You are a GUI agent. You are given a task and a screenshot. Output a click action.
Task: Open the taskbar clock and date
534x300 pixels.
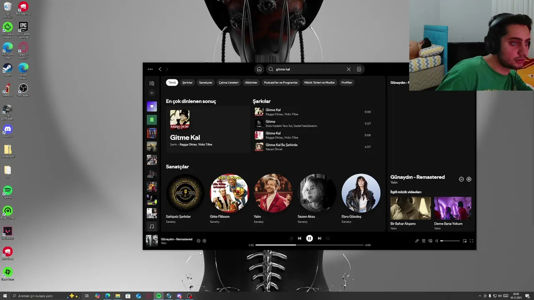click(516, 296)
